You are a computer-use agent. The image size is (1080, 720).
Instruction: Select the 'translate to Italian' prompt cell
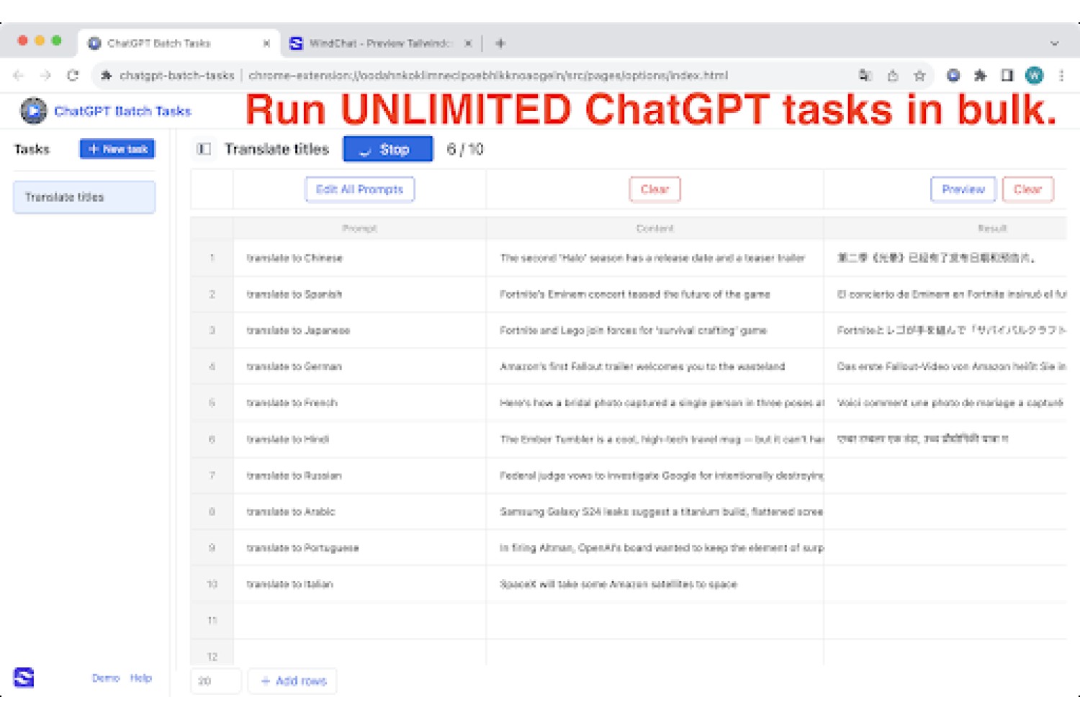[x=360, y=584]
